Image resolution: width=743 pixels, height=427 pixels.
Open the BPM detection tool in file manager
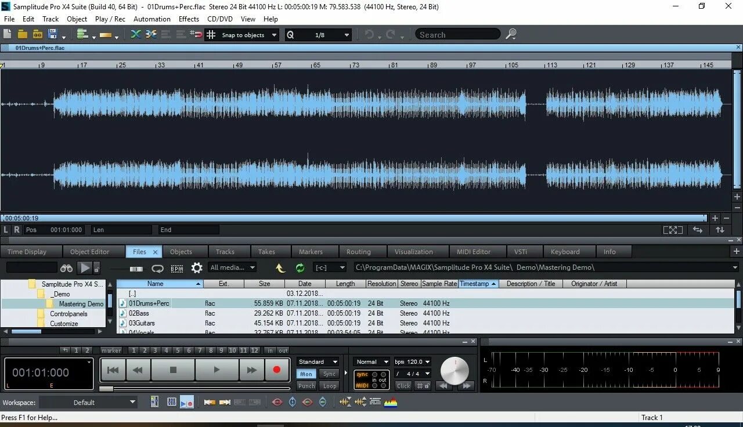tap(176, 268)
